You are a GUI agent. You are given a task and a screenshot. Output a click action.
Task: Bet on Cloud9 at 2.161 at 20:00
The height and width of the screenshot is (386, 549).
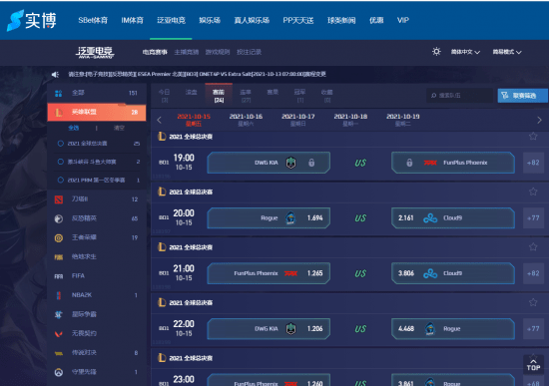[x=453, y=218]
